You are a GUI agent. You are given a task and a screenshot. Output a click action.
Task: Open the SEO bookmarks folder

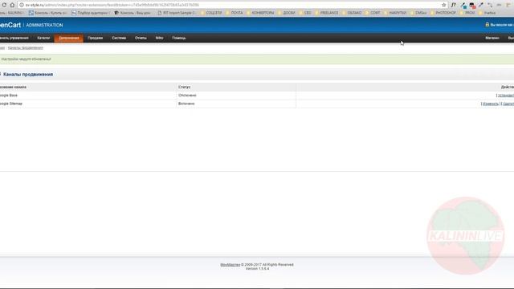point(305,13)
